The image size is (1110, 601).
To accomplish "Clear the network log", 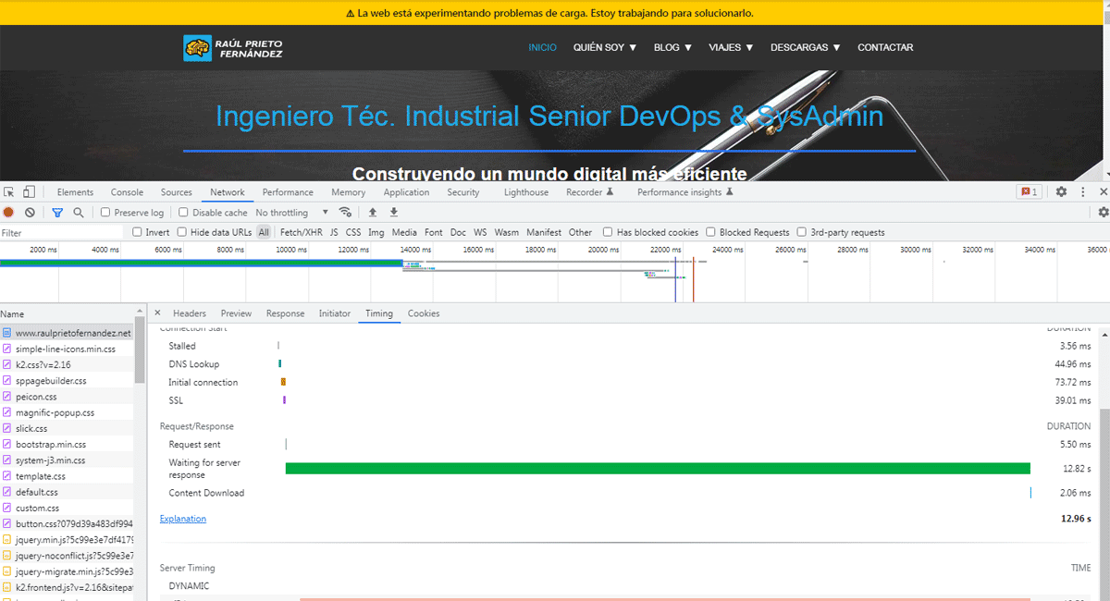I will [30, 212].
